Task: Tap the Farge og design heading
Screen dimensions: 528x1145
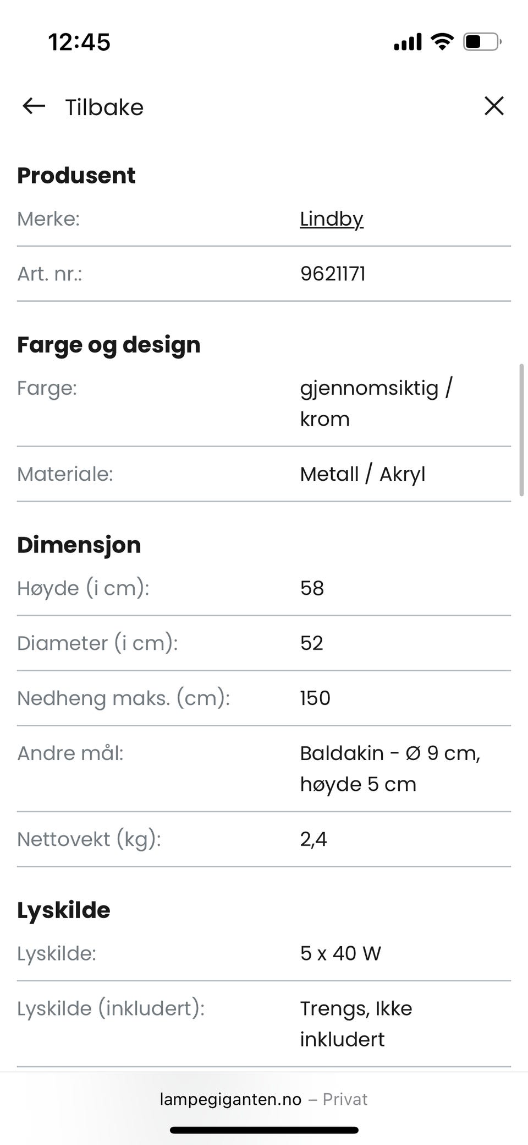Action: tap(109, 345)
